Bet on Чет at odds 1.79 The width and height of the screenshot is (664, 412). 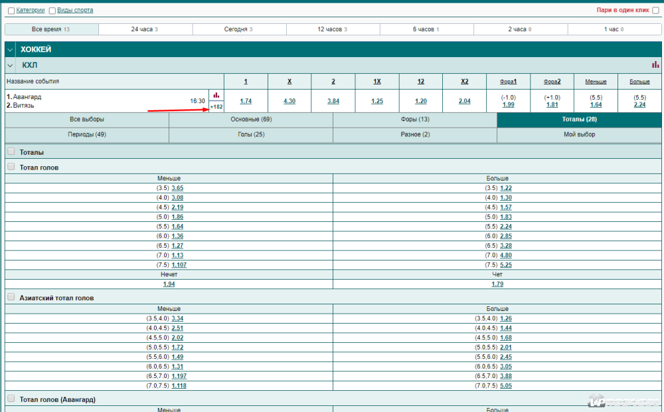(x=497, y=284)
